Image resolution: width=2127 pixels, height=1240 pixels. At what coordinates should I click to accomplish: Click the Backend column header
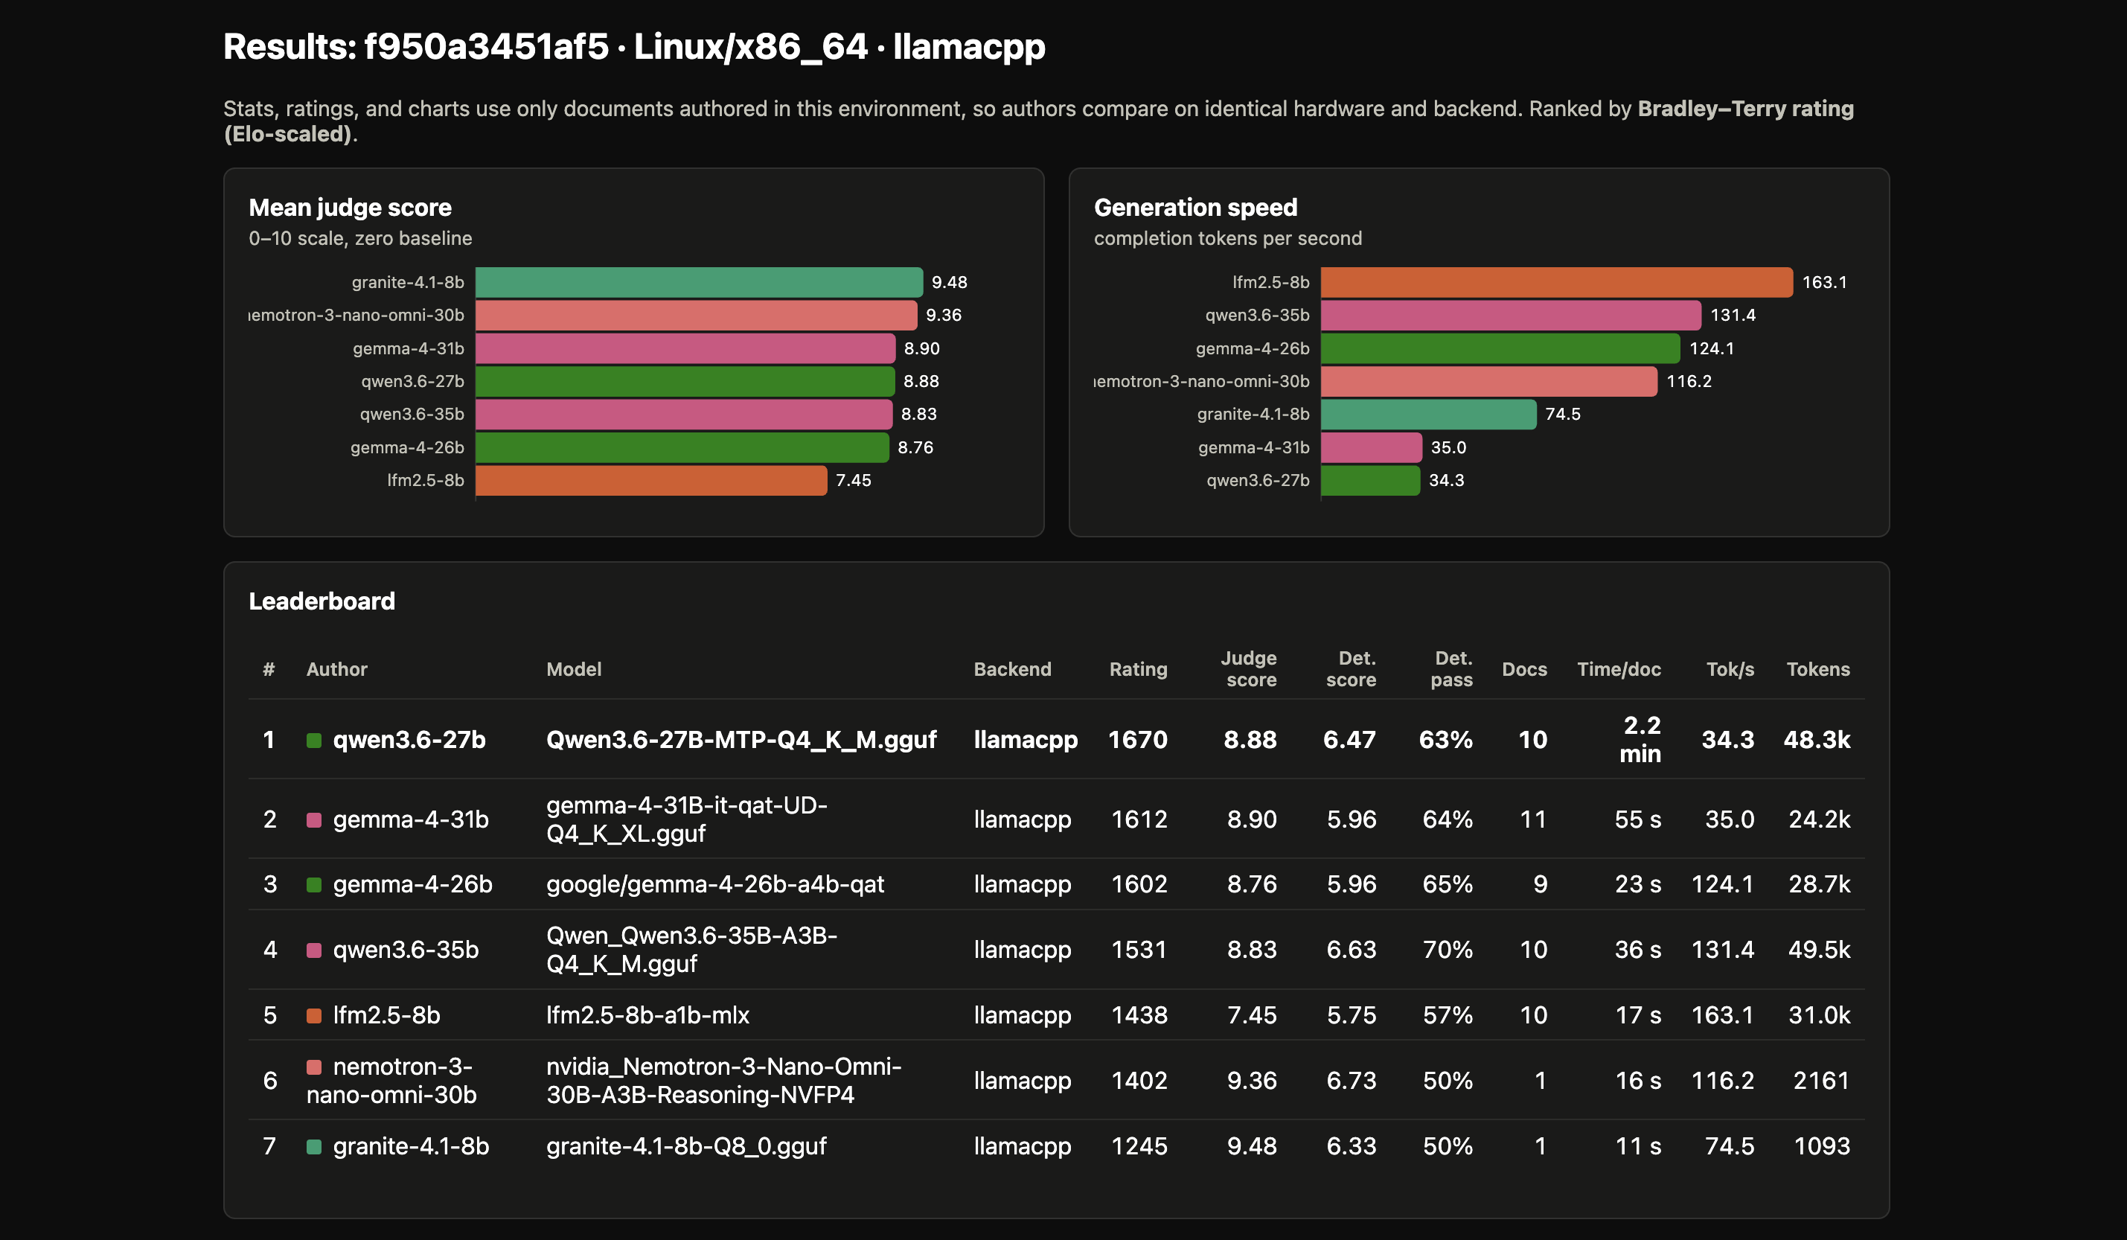[x=1012, y=668]
